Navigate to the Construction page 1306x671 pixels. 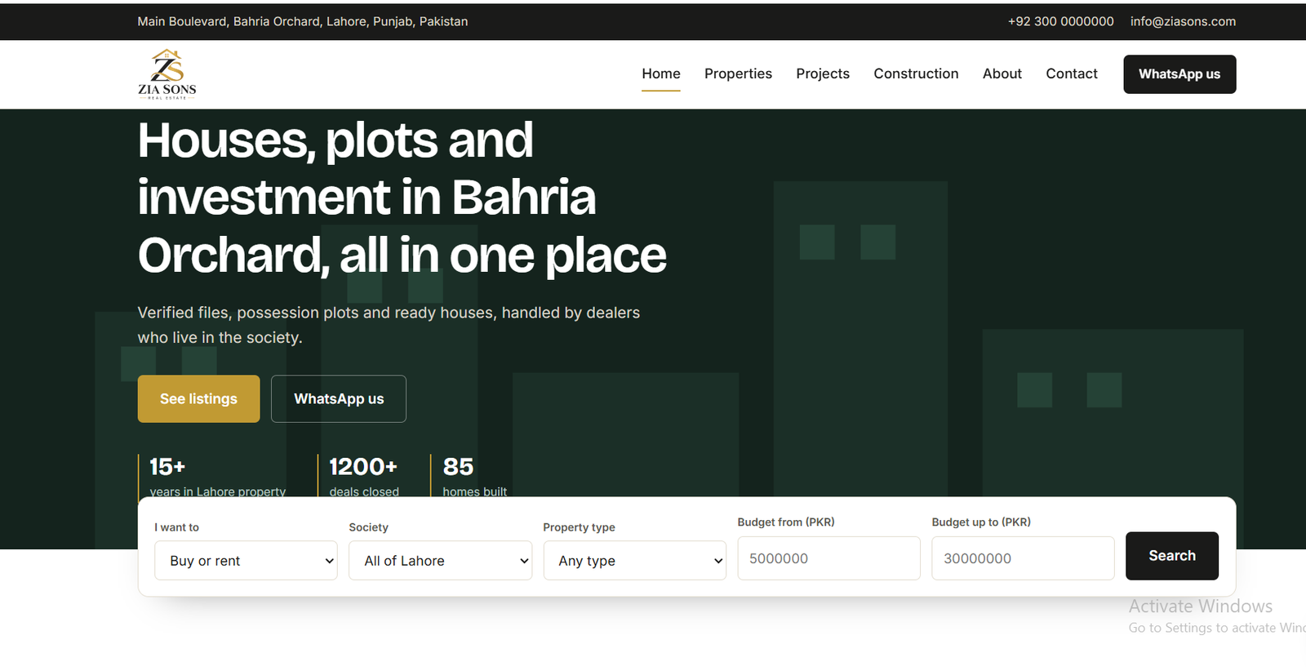tap(916, 73)
